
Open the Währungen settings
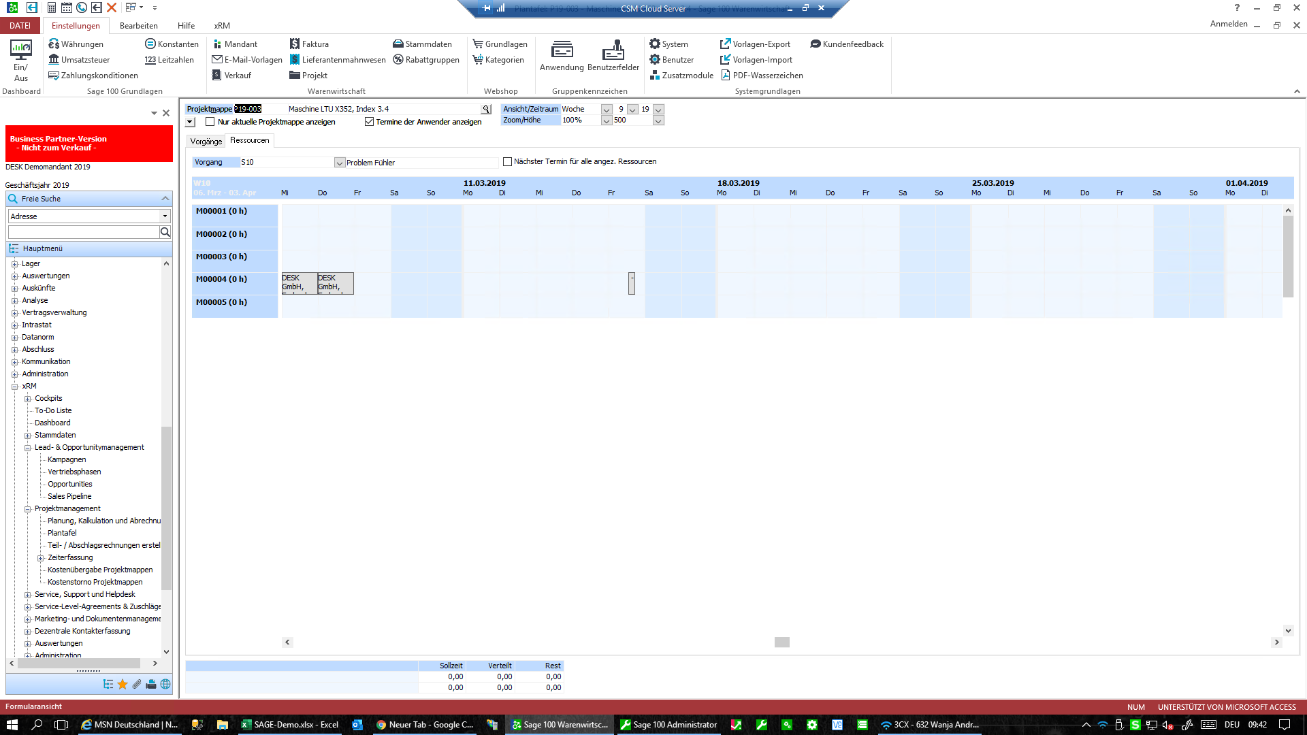coord(76,44)
